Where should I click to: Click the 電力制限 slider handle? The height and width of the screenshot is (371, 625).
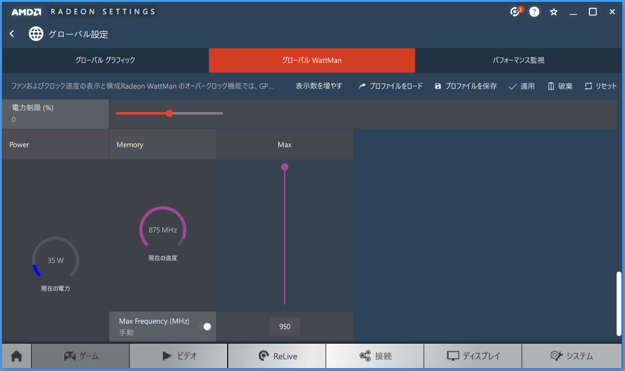pos(170,113)
